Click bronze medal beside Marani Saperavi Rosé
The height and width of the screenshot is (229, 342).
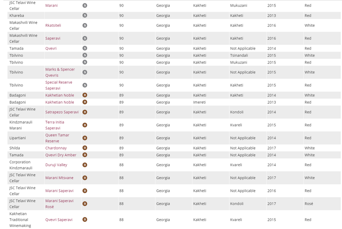coord(85,204)
